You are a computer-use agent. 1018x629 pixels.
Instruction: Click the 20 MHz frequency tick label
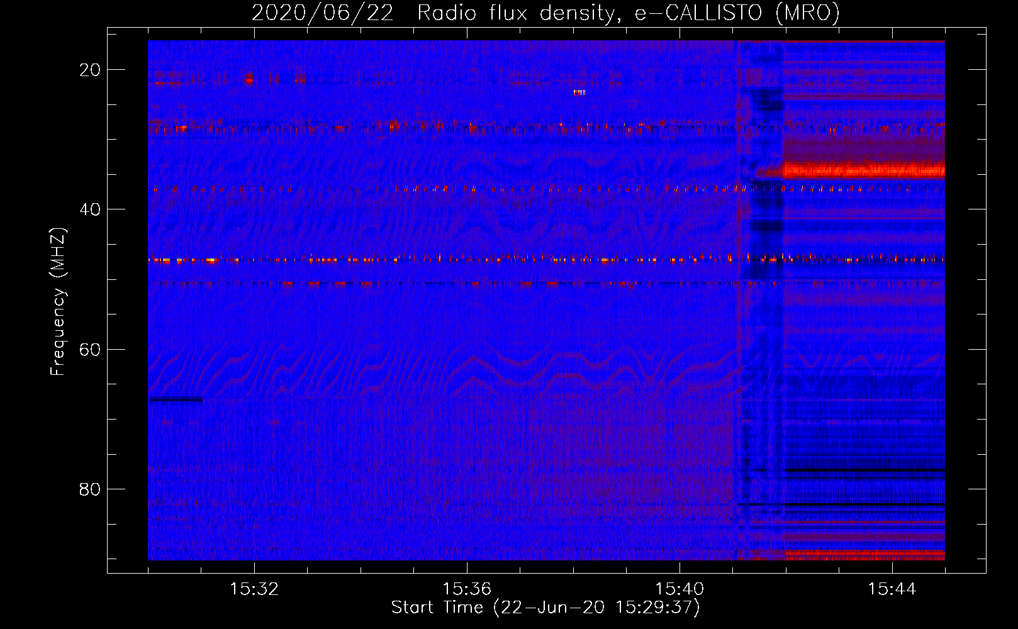pos(90,70)
